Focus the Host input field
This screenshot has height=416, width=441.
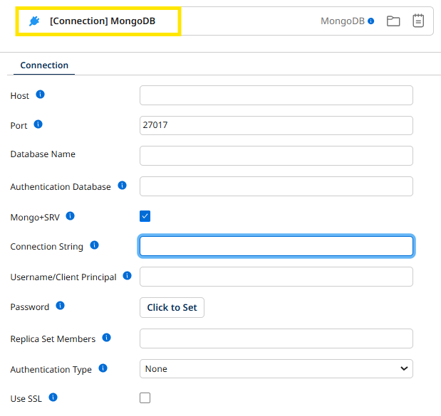coord(276,95)
